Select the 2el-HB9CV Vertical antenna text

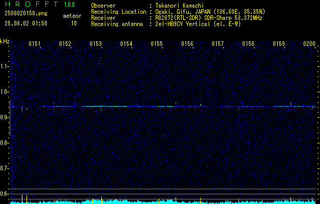coord(198,24)
